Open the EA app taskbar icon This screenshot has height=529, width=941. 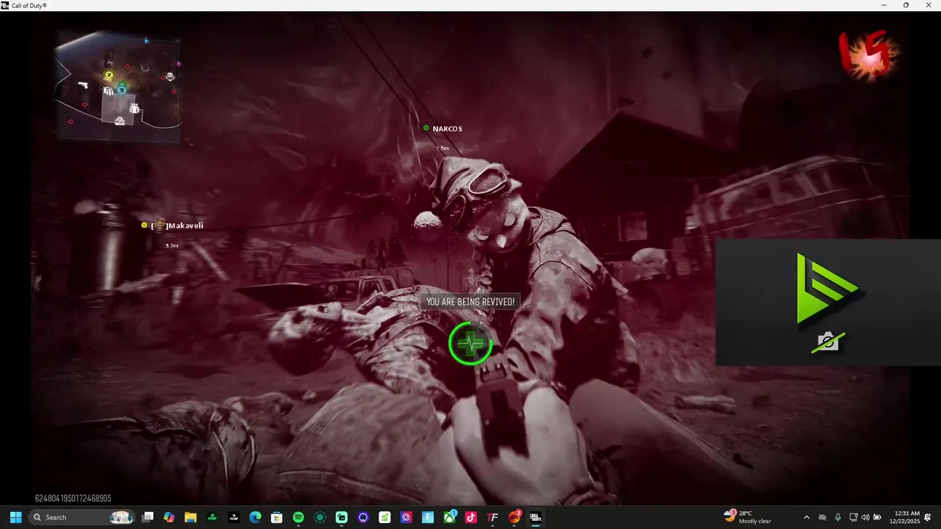tap(514, 517)
